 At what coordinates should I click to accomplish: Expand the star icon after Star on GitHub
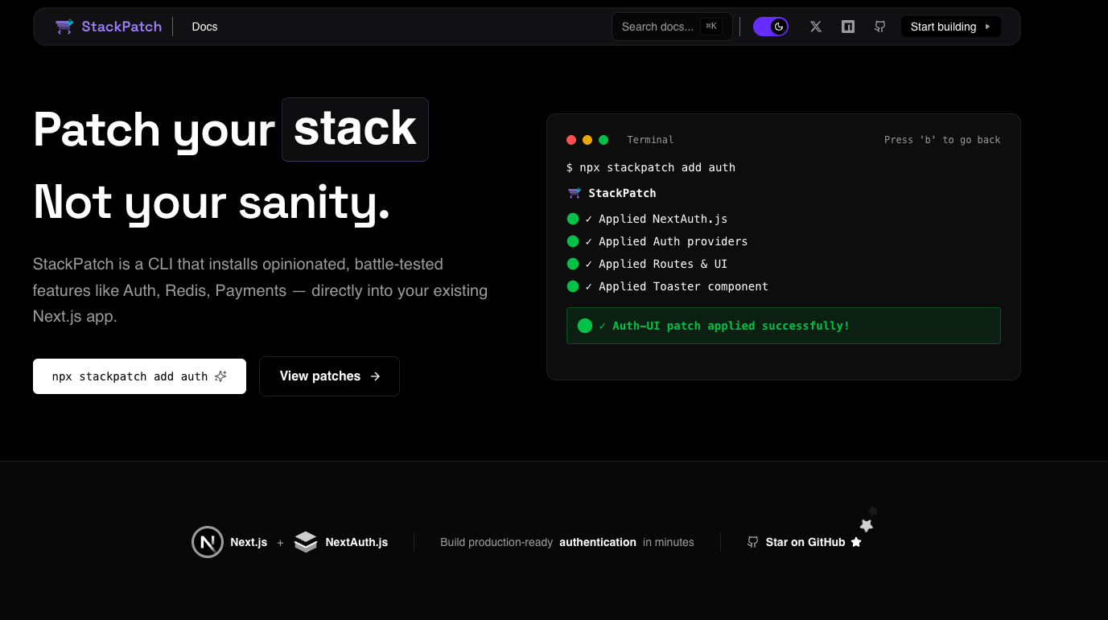(856, 542)
